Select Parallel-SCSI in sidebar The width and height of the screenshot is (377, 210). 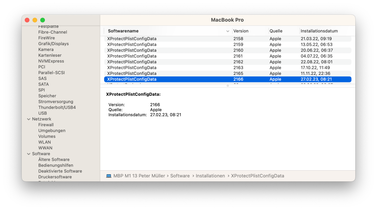click(52, 73)
